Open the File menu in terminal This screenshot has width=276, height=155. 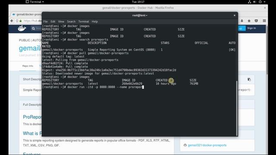pyautogui.click(x=45, y=22)
